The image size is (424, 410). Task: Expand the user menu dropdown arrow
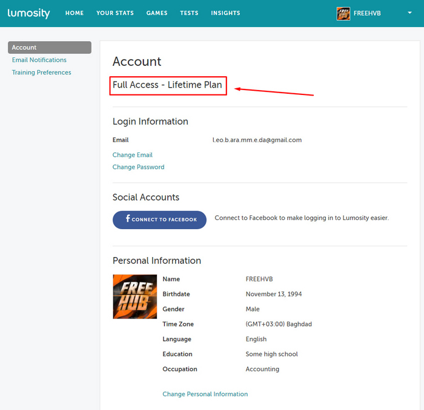[409, 13]
